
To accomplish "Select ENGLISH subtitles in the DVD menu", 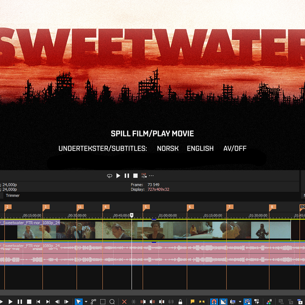I will click(200, 149).
